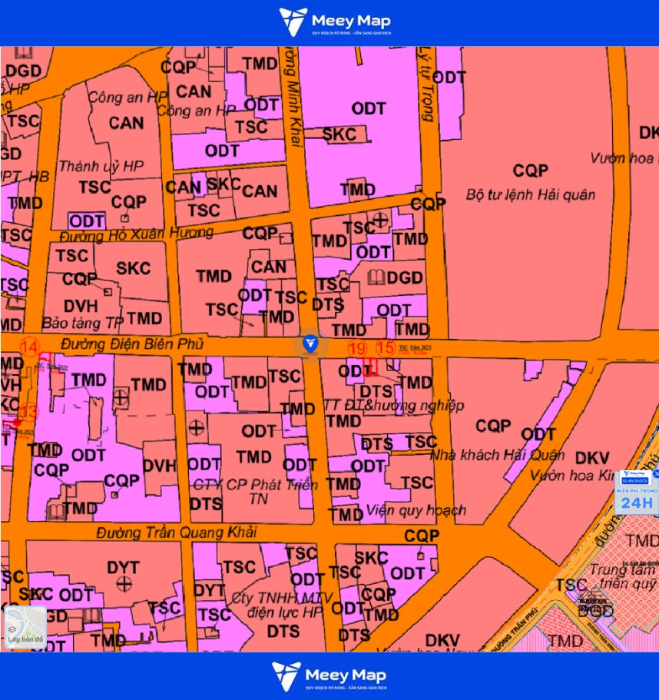Select red circled marker 13
This screenshot has height=700, width=659.
[28, 412]
